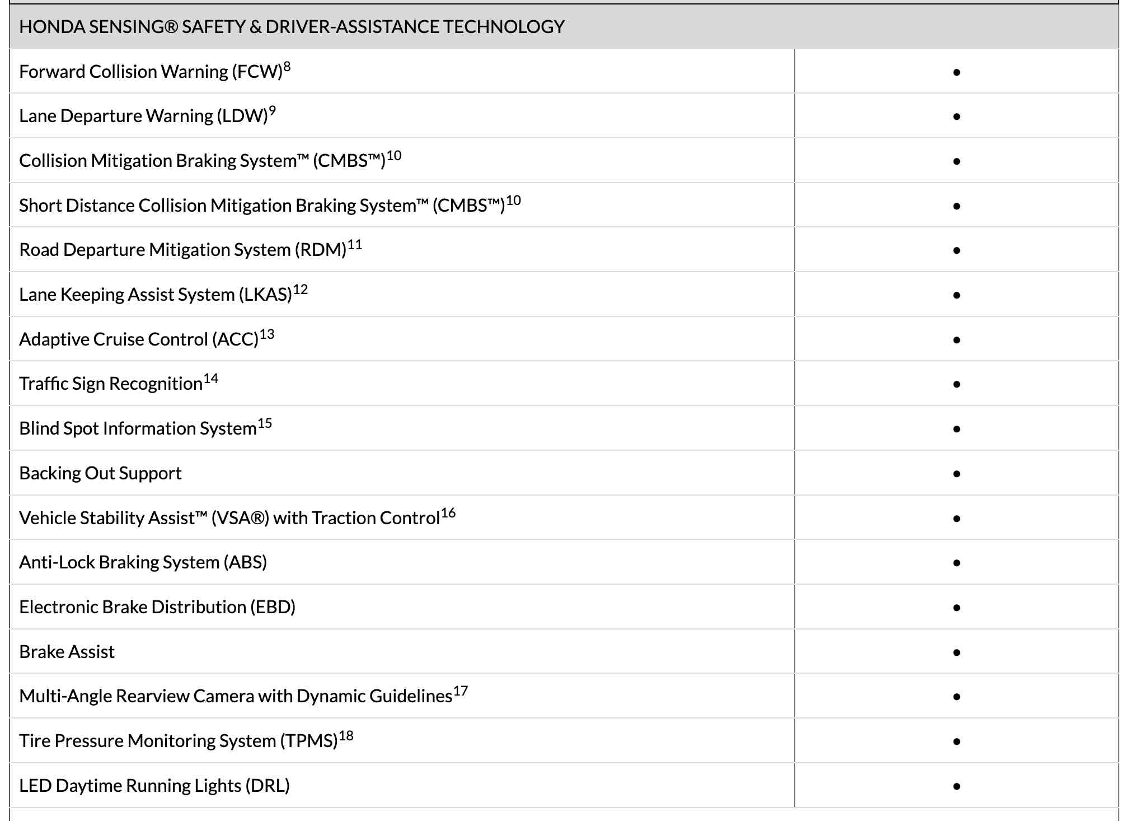Click footnote 14 on Traffic Sign Recognition
Screen dimensions: 1126x821
click(x=211, y=379)
